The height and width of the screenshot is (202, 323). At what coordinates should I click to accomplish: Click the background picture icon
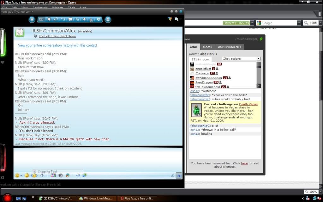tap(84, 175)
